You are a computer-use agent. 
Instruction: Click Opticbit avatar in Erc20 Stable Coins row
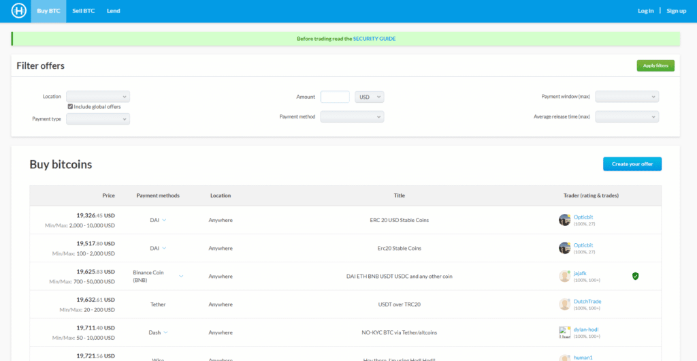click(x=564, y=248)
